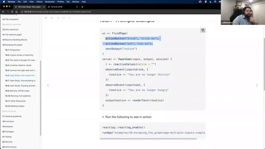Click the runApp code block horizontal scrollbar
The width and height of the screenshot is (265, 149).
[148, 139]
